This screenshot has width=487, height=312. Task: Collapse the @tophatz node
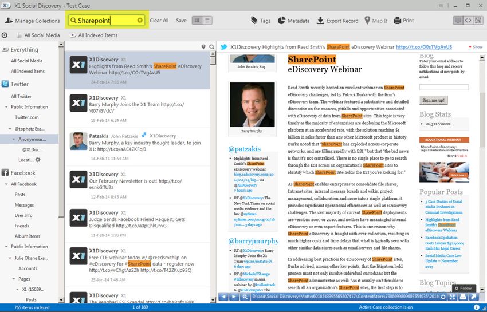(10, 129)
